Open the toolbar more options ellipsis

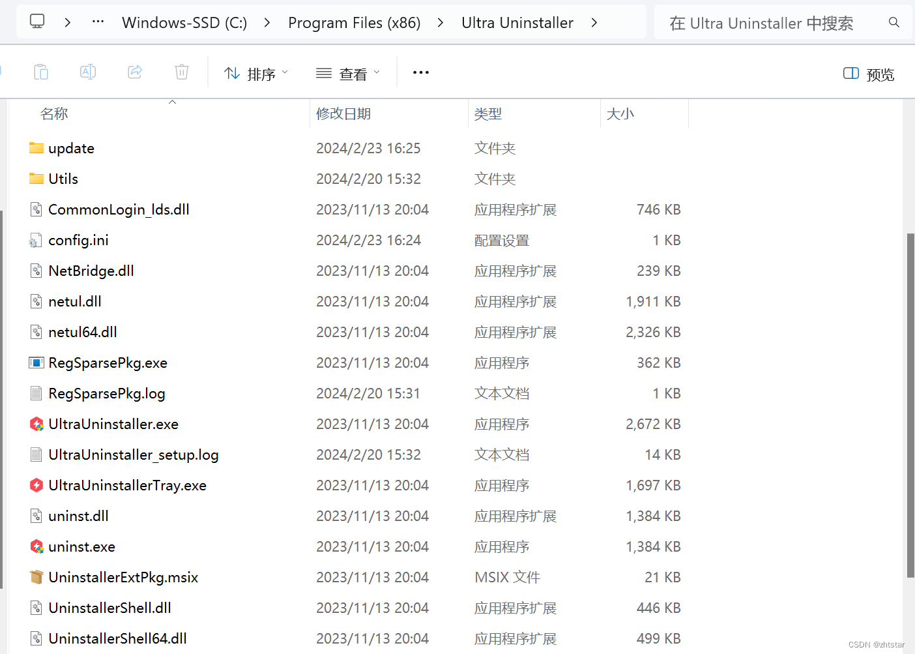coord(421,72)
